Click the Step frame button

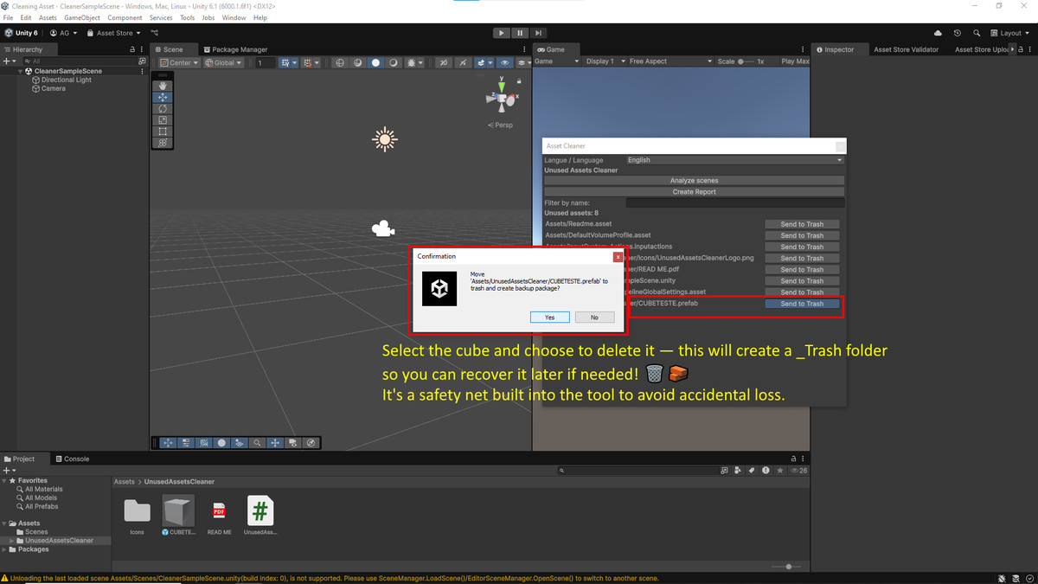537,33
